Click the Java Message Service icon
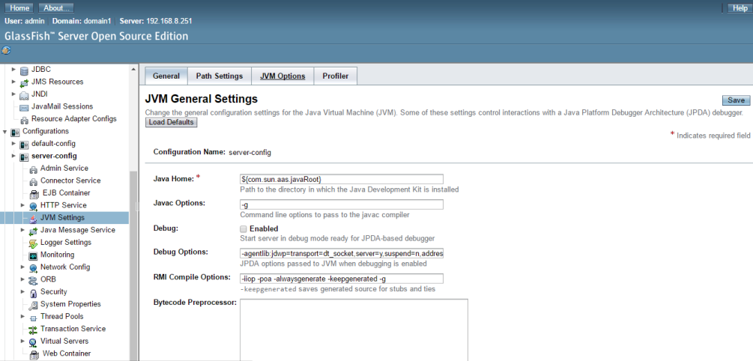This screenshot has width=753, height=361. pyautogui.click(x=33, y=231)
